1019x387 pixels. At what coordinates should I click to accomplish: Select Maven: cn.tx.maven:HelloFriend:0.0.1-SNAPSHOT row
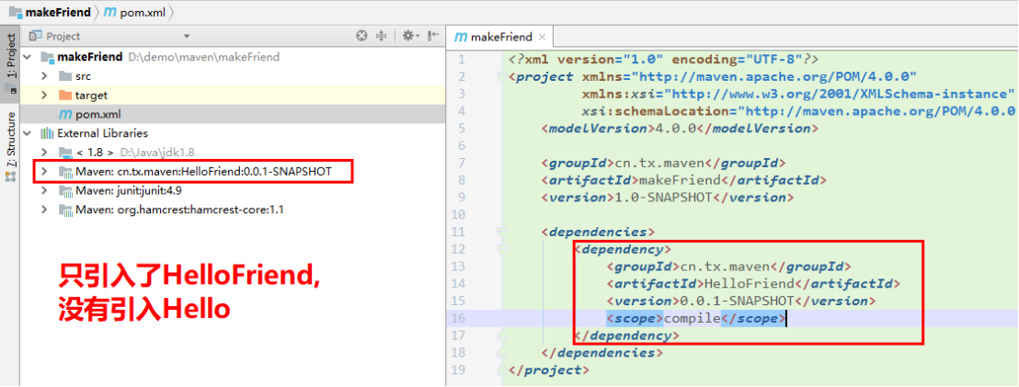point(233,172)
